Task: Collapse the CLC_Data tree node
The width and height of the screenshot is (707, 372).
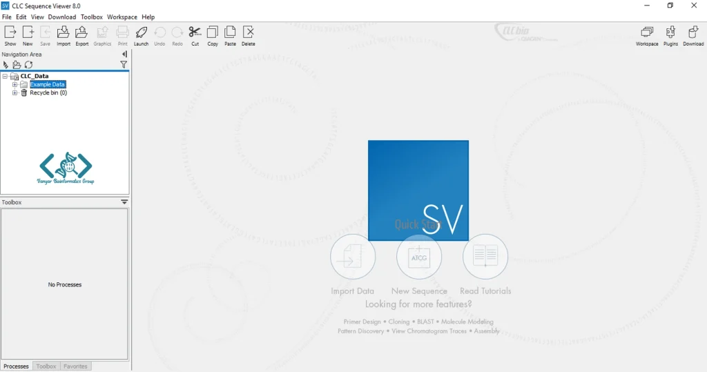Action: (5, 76)
